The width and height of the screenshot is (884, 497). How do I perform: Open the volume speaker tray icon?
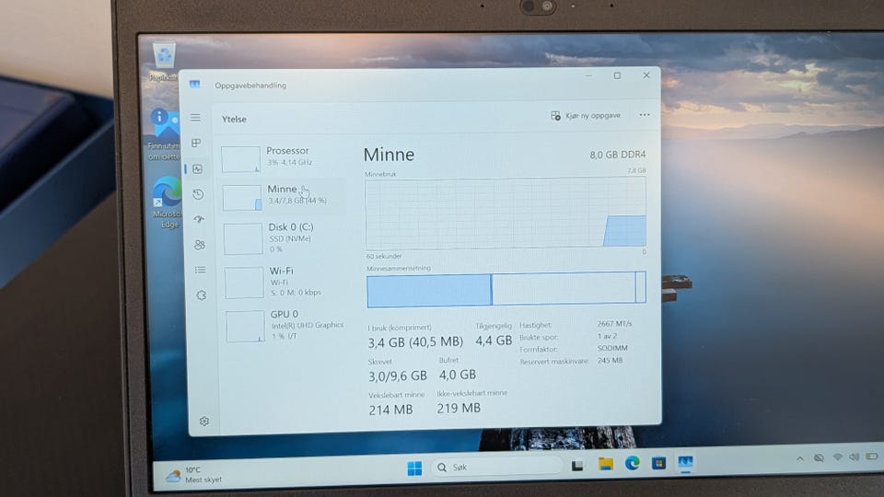(855, 457)
